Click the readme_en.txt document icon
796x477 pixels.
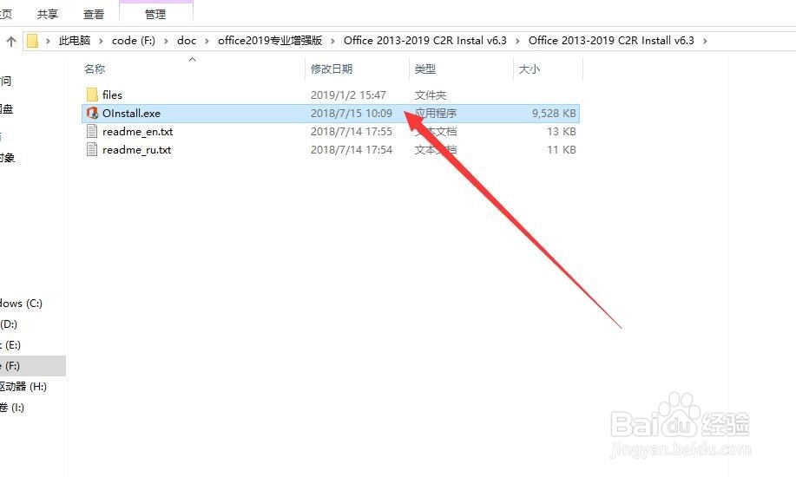coord(92,132)
